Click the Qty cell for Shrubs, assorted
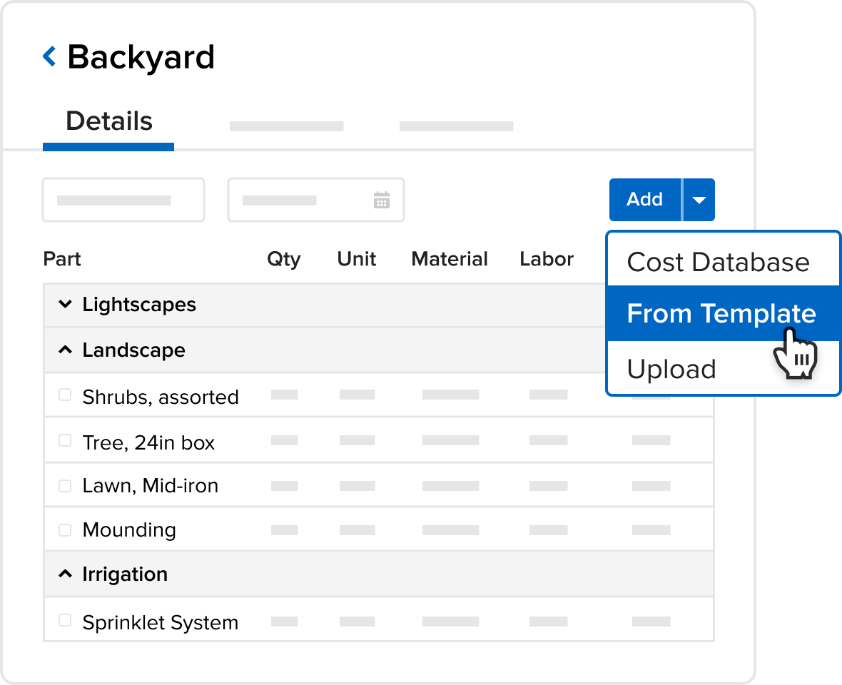 [x=285, y=395]
